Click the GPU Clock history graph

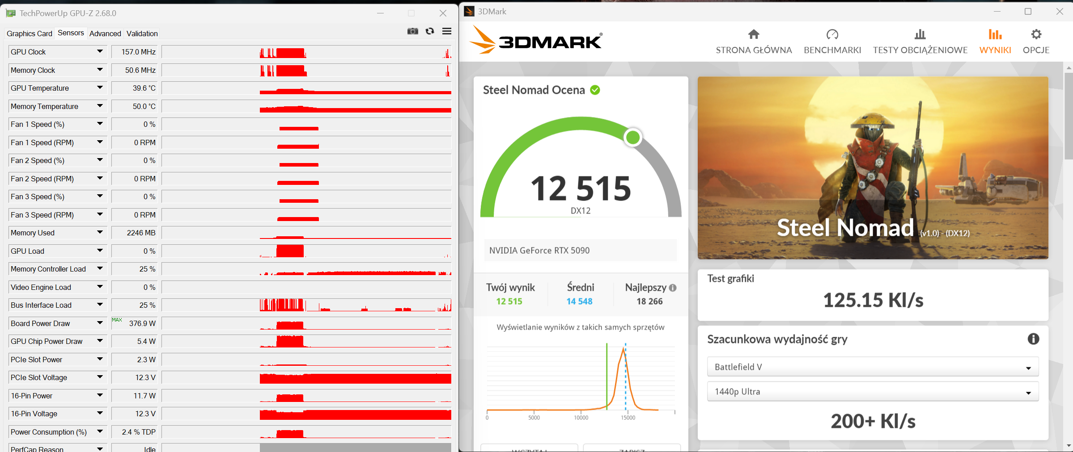pos(307,52)
